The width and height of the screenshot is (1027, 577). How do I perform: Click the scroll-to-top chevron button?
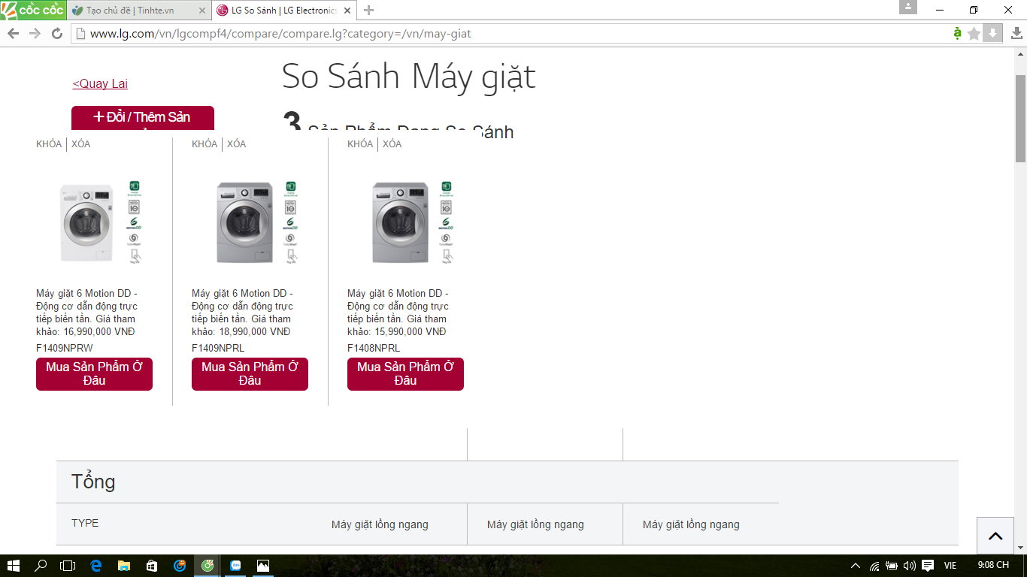click(995, 536)
